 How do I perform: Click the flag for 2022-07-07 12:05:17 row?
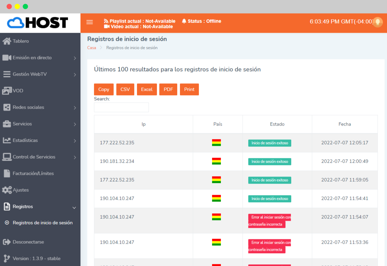217,142
